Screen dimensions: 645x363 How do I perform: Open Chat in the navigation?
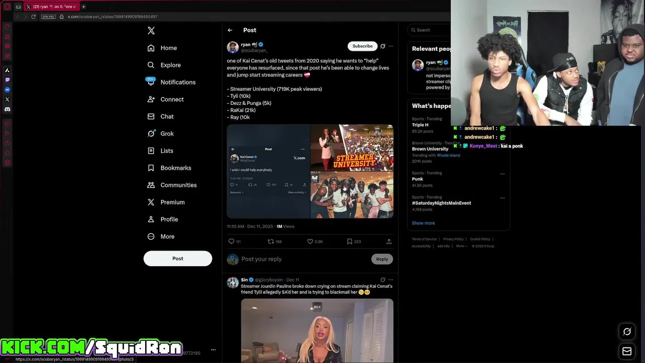pyautogui.click(x=161, y=116)
